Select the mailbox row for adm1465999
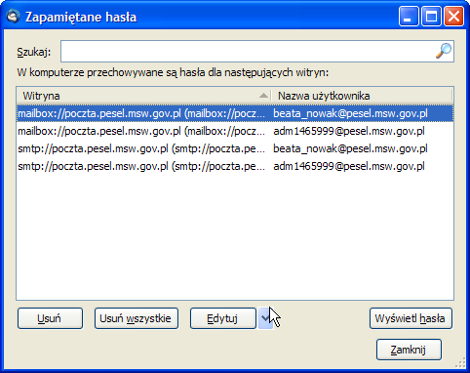Image resolution: width=470 pixels, height=373 pixels. (235, 131)
